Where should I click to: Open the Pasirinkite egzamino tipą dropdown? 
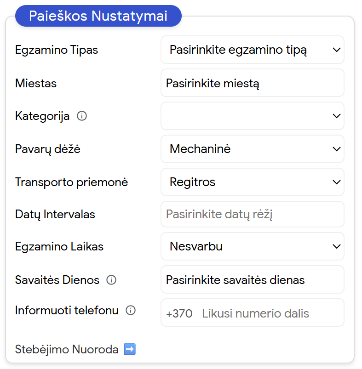[x=252, y=50]
